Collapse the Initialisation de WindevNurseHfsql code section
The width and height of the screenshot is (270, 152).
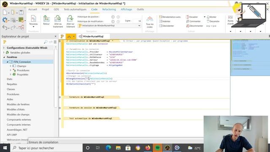coord(60,41)
